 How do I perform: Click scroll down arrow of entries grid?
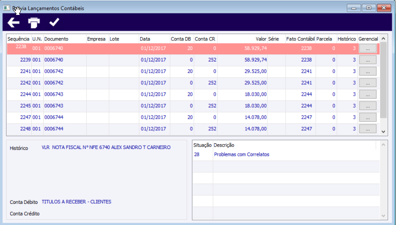coord(384,132)
